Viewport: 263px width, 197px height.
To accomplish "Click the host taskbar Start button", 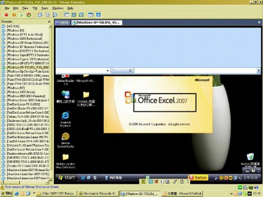I will point(7,194).
